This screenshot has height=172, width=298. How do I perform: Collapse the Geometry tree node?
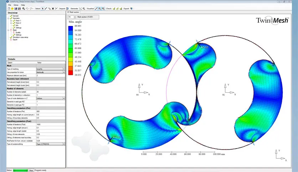tap(8, 18)
